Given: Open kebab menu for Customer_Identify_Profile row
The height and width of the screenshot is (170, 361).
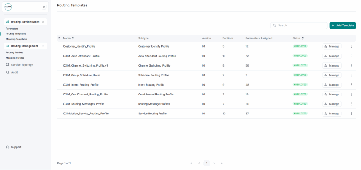Looking at the screenshot, I should coord(351,46).
